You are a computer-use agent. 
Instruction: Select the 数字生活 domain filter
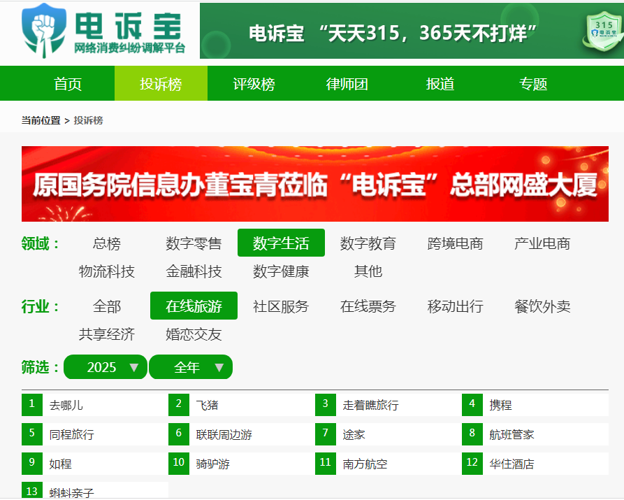click(281, 243)
